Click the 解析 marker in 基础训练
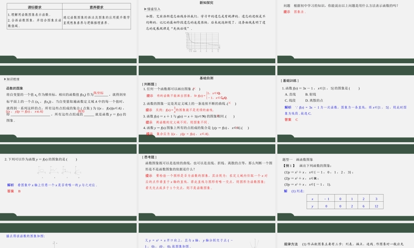Image resolution: width=414 pixels, height=248 pixels. (287, 107)
